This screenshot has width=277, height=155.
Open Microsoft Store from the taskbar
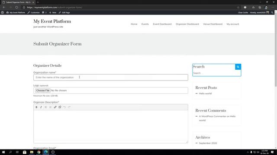[25, 152]
